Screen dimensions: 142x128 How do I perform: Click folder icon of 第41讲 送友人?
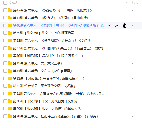click(x=10, y=18)
